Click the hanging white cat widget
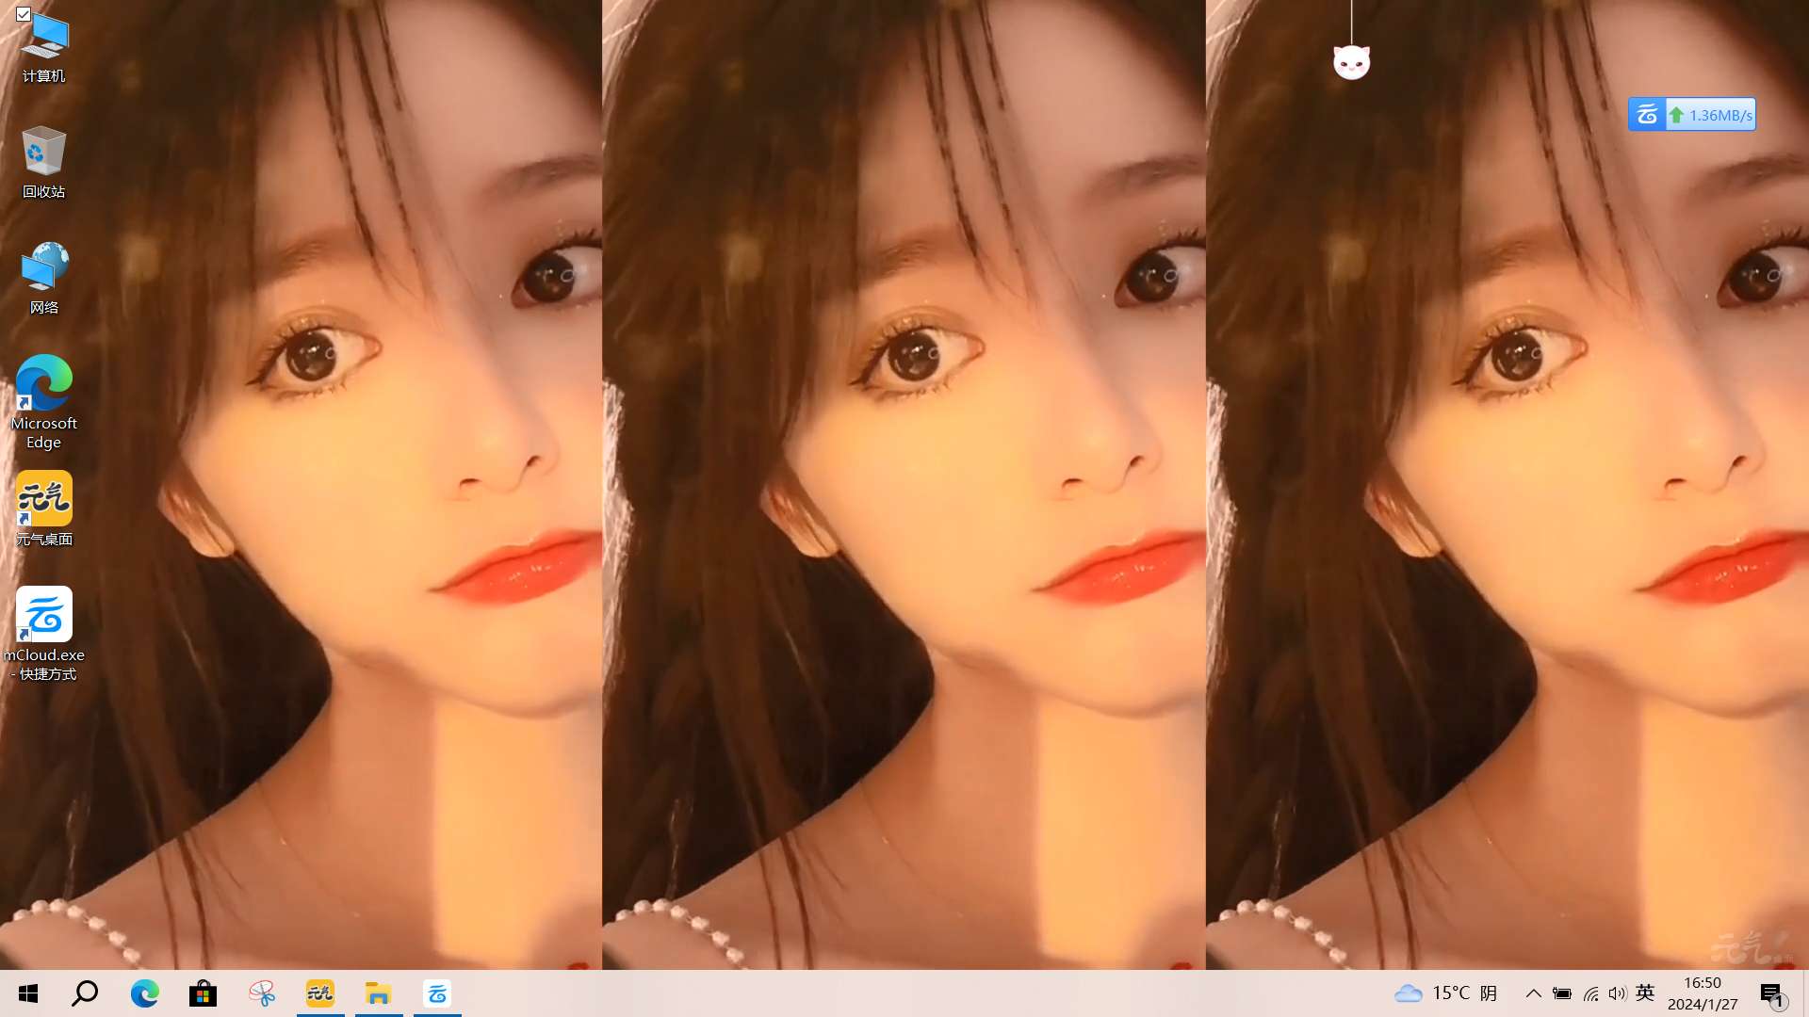Screen dimensions: 1809x1017 1351,62
